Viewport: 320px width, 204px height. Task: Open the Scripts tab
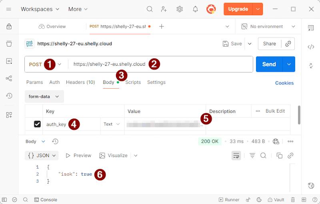(x=133, y=82)
